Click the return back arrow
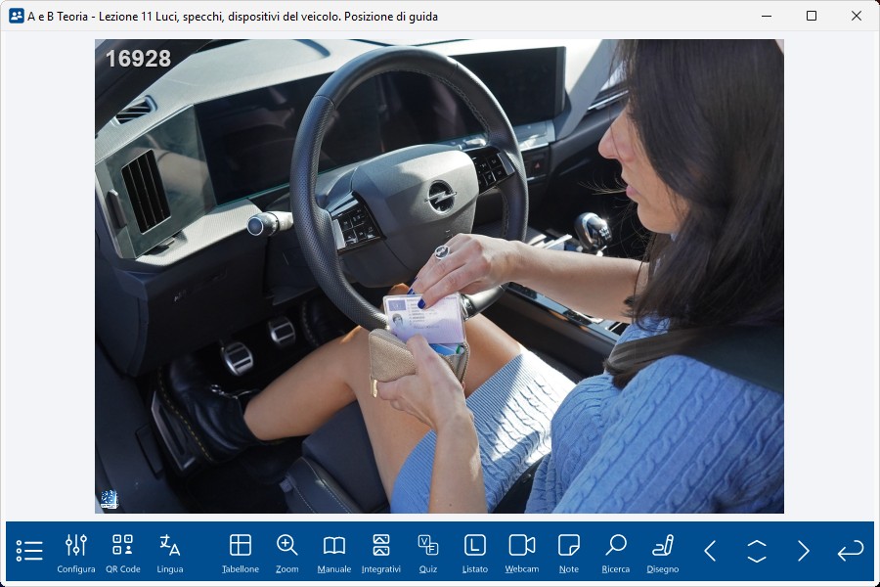 851,551
